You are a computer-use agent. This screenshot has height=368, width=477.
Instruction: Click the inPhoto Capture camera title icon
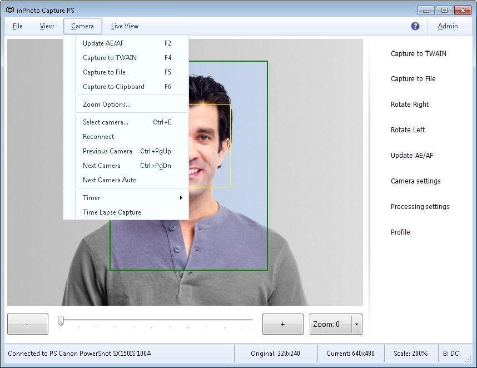coord(9,10)
